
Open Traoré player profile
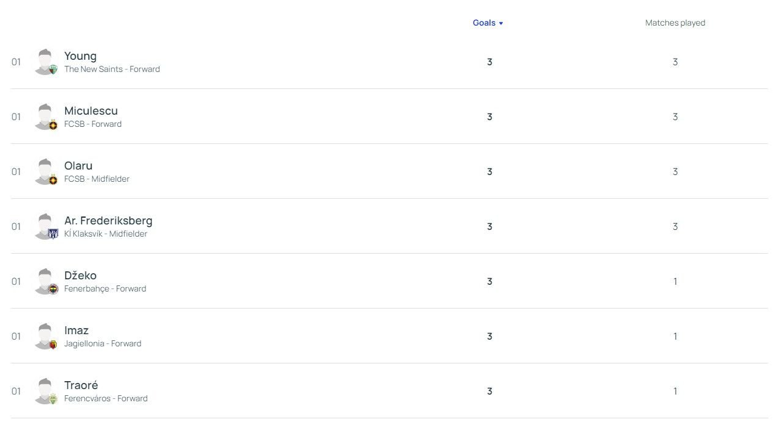(81, 385)
